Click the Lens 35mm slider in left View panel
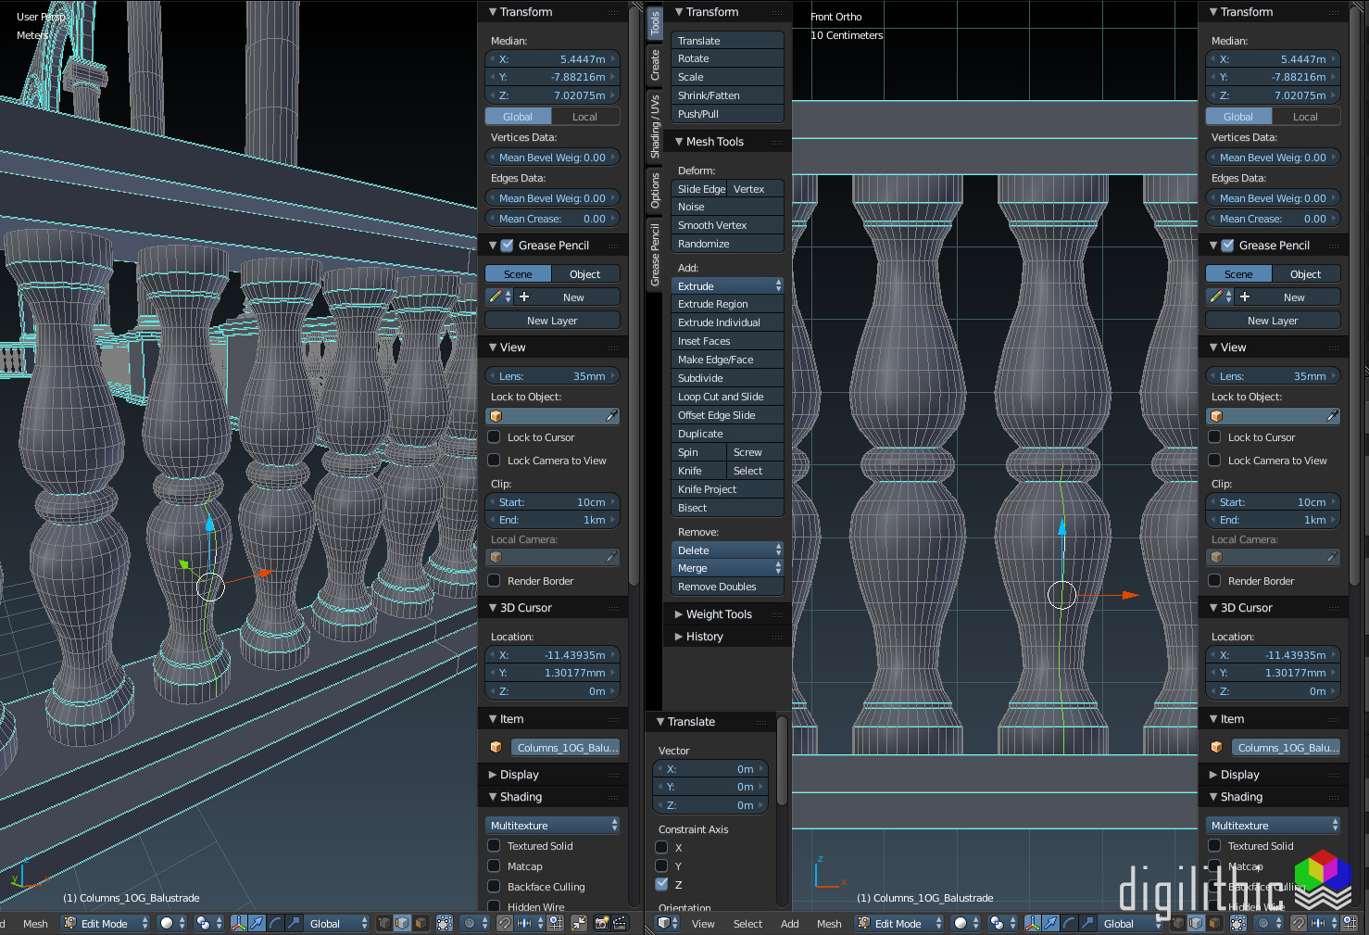The height and width of the screenshot is (935, 1369). click(552, 376)
